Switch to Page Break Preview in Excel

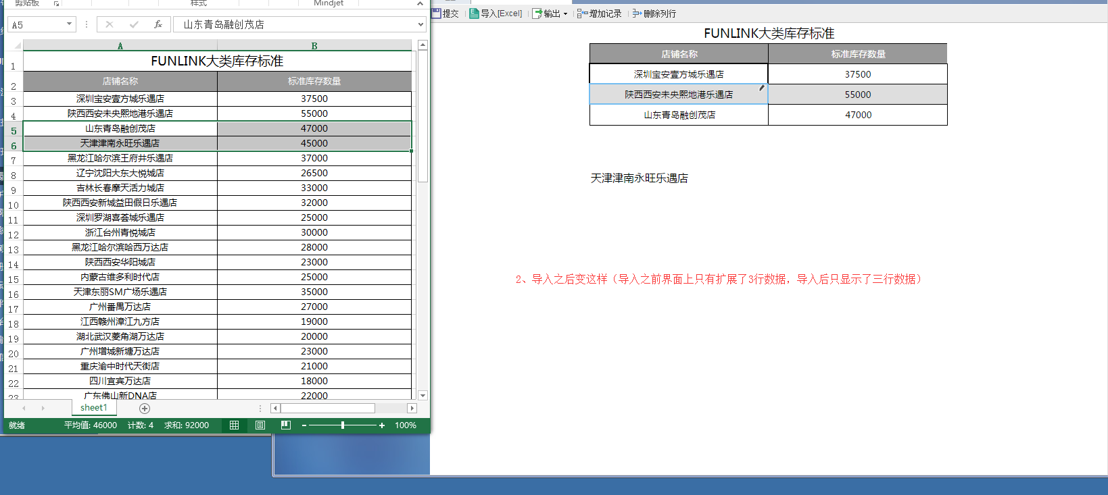[286, 425]
